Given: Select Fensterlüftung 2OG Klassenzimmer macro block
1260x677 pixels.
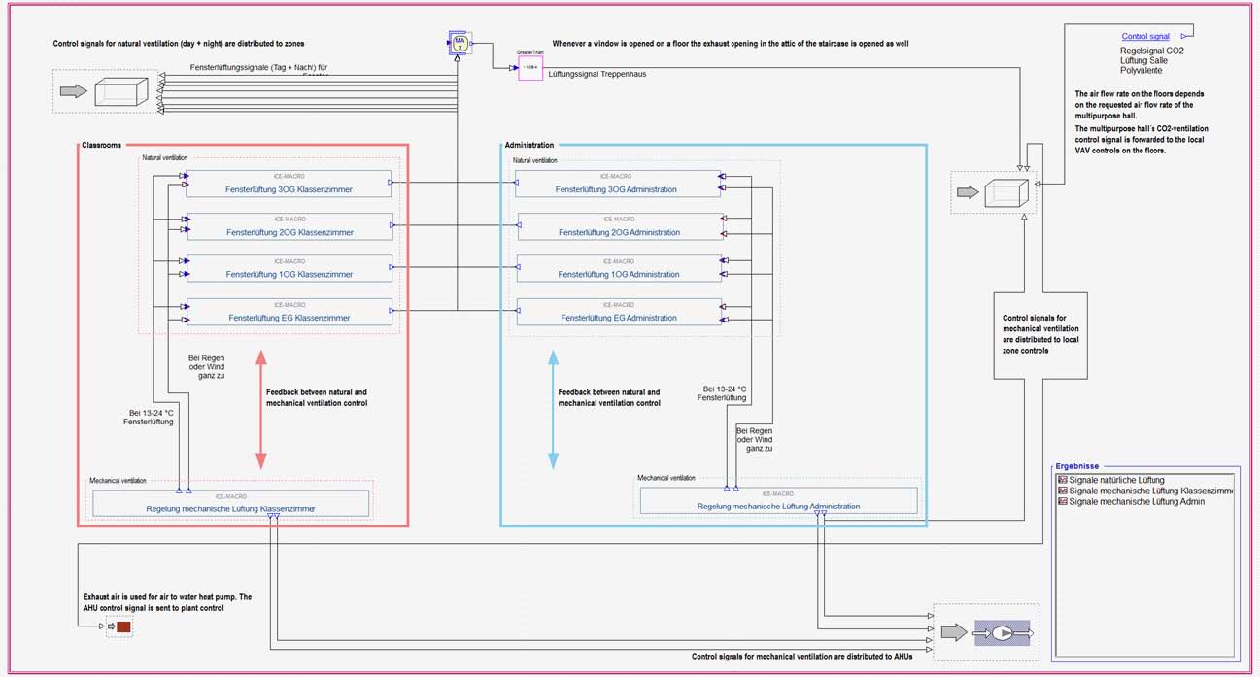Looking at the screenshot, I should point(289,226).
